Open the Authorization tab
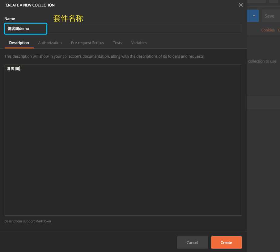The width and height of the screenshot is (280, 252). pyautogui.click(x=50, y=43)
